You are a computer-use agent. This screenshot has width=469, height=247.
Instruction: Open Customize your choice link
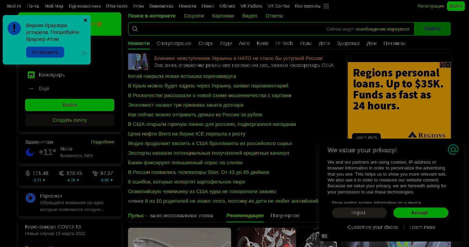(x=373, y=227)
